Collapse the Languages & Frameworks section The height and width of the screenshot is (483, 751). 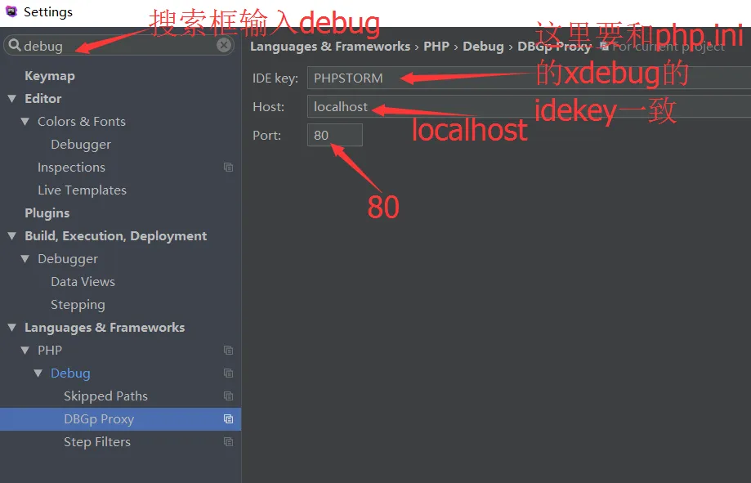(x=12, y=328)
